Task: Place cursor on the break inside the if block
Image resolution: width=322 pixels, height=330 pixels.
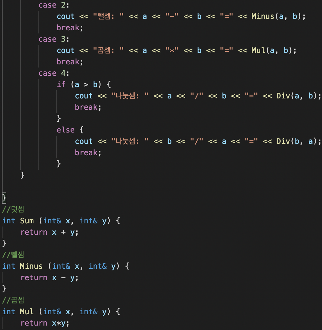Action: tap(86, 107)
